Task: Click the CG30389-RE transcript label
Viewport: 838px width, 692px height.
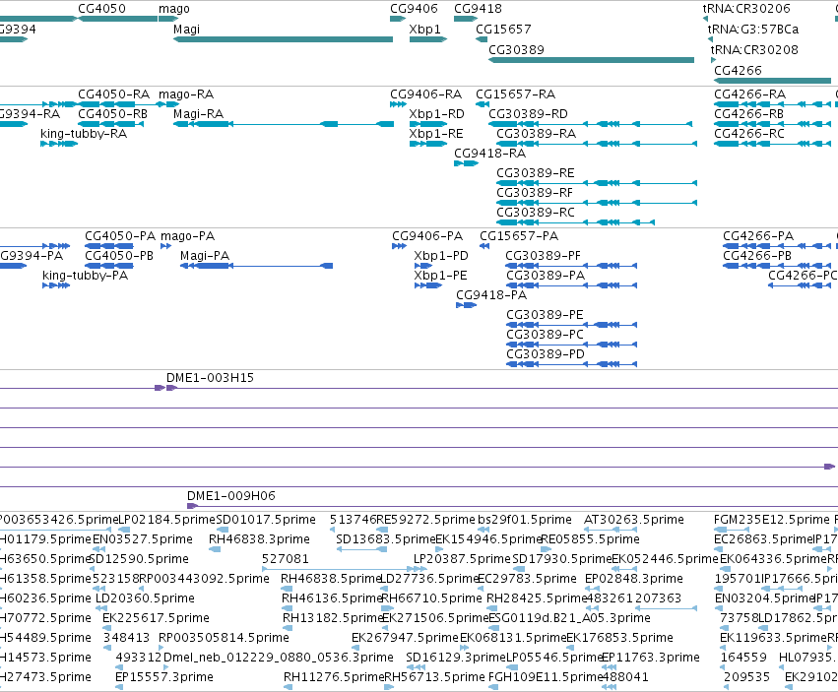Action: pos(536,173)
